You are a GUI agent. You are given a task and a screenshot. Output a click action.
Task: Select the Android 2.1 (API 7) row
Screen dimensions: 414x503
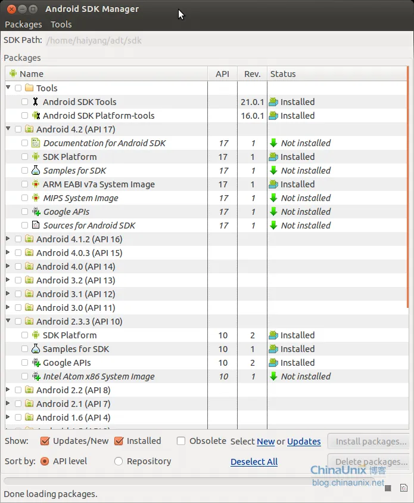pyautogui.click(x=207, y=403)
